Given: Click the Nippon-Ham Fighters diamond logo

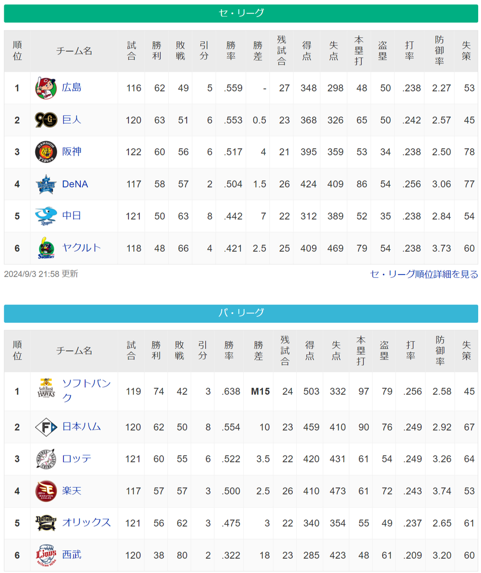Looking at the screenshot, I should pyautogui.click(x=46, y=427).
